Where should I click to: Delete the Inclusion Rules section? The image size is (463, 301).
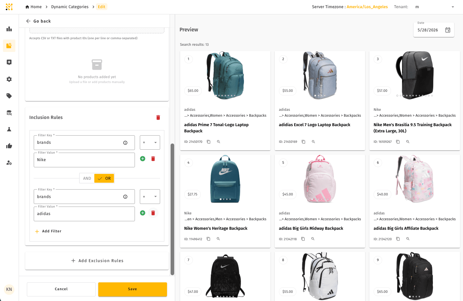tap(158, 117)
